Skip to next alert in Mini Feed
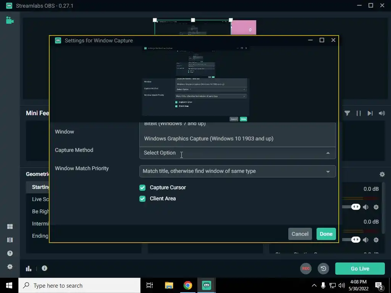391x293 pixels. pos(370,113)
